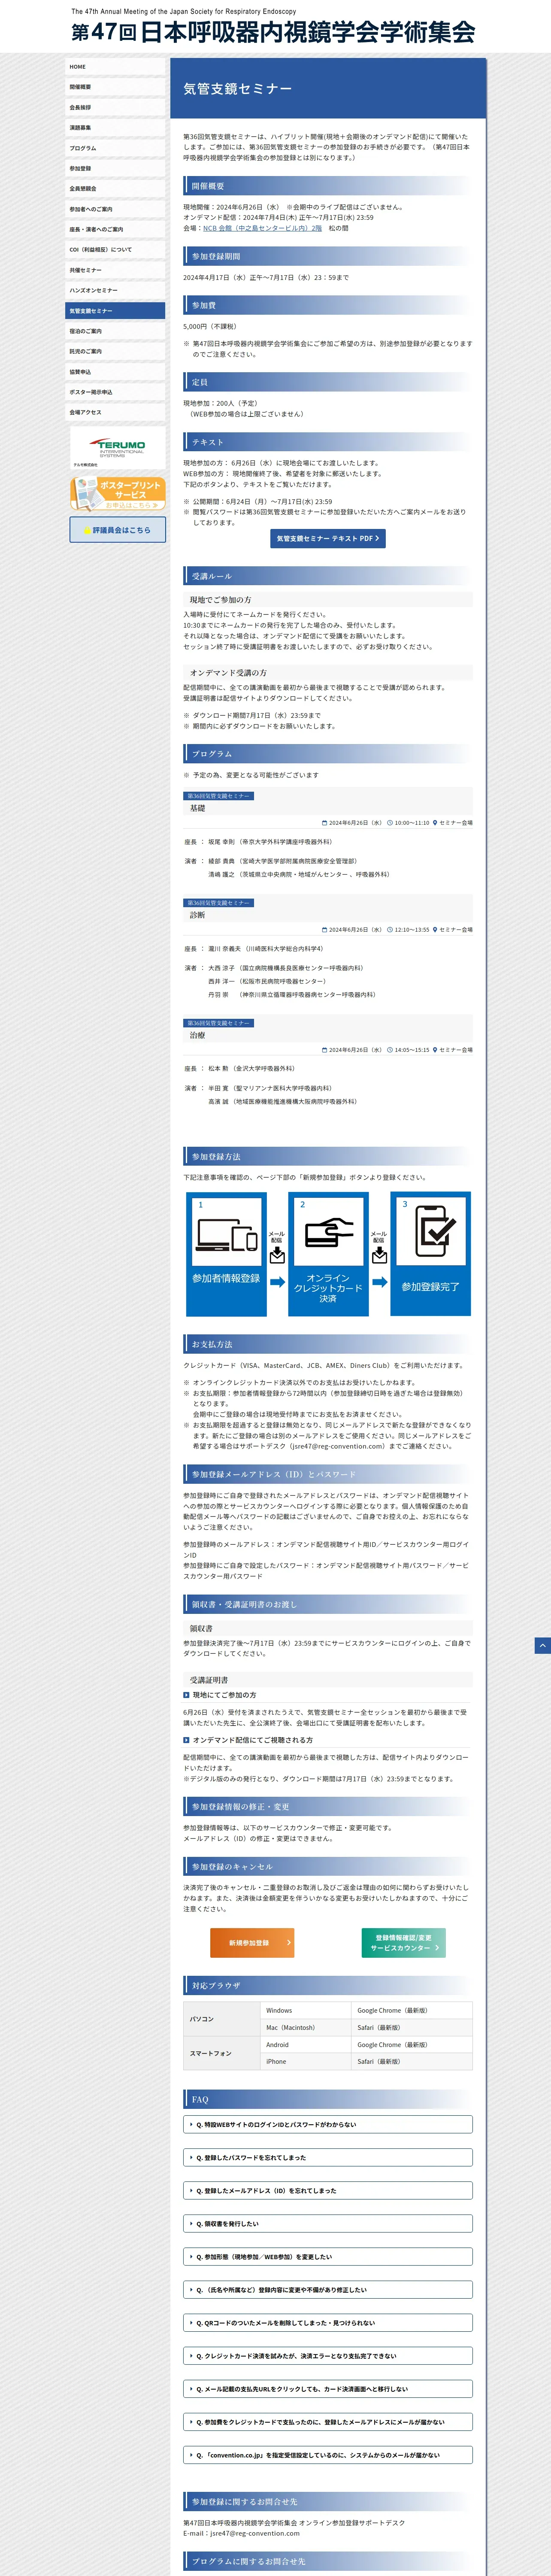Screen dimensions: 551x2576
Task: Click location pin icon in the 診断 session
Action: pyautogui.click(x=435, y=930)
